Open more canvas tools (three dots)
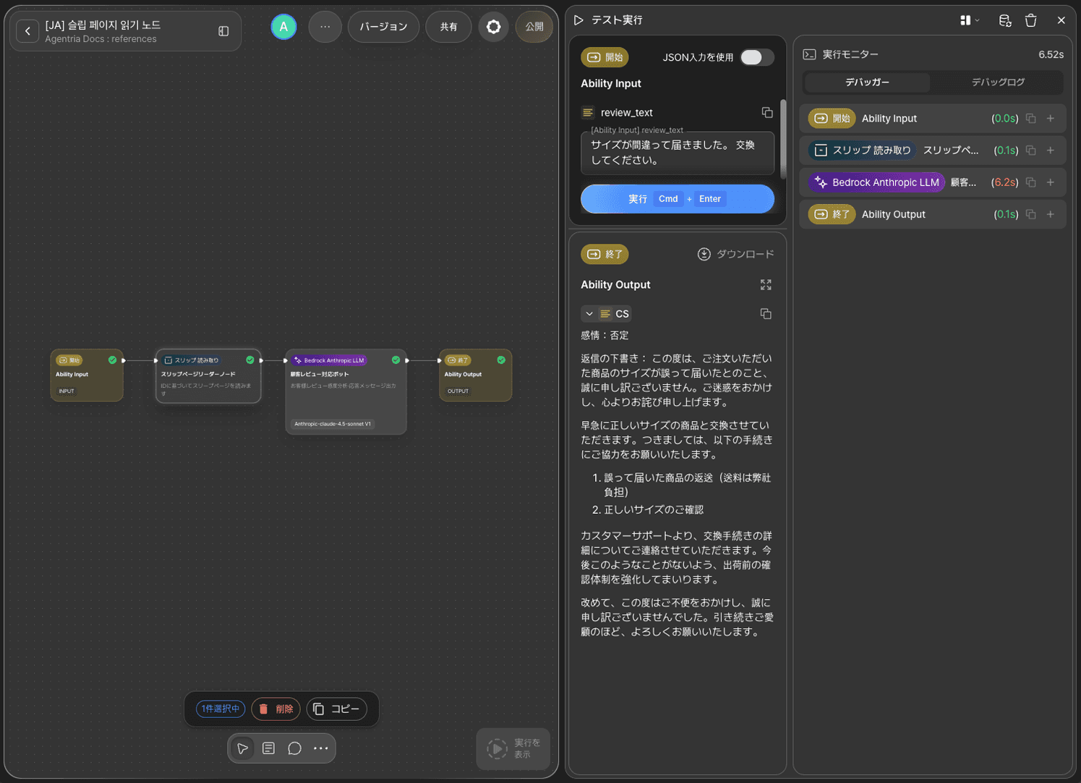 click(x=321, y=748)
